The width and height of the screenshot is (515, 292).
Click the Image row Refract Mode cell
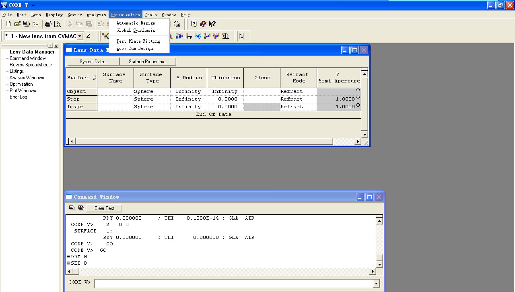[x=299, y=107]
